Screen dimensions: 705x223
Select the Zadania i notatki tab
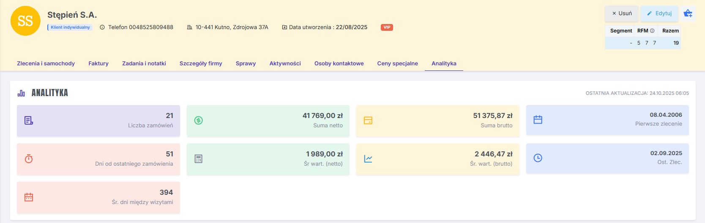click(x=144, y=64)
